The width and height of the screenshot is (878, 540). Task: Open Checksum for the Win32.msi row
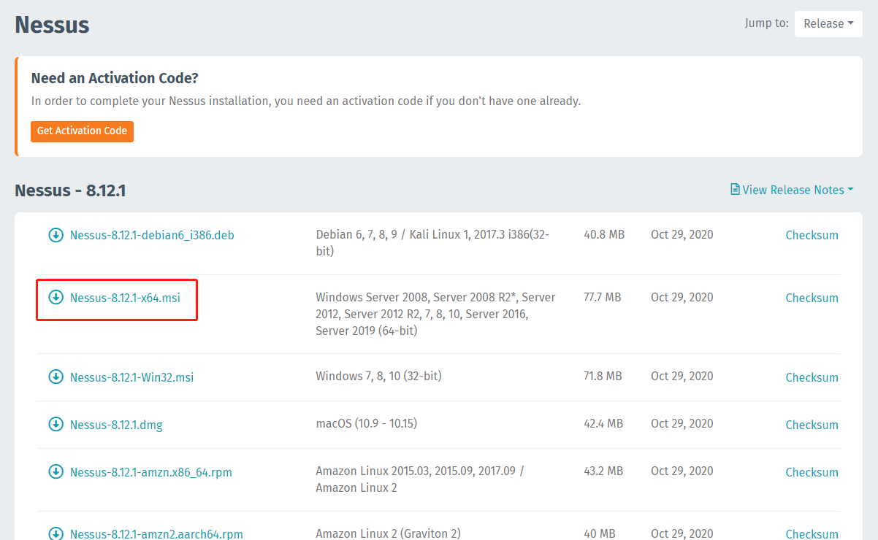(x=812, y=377)
